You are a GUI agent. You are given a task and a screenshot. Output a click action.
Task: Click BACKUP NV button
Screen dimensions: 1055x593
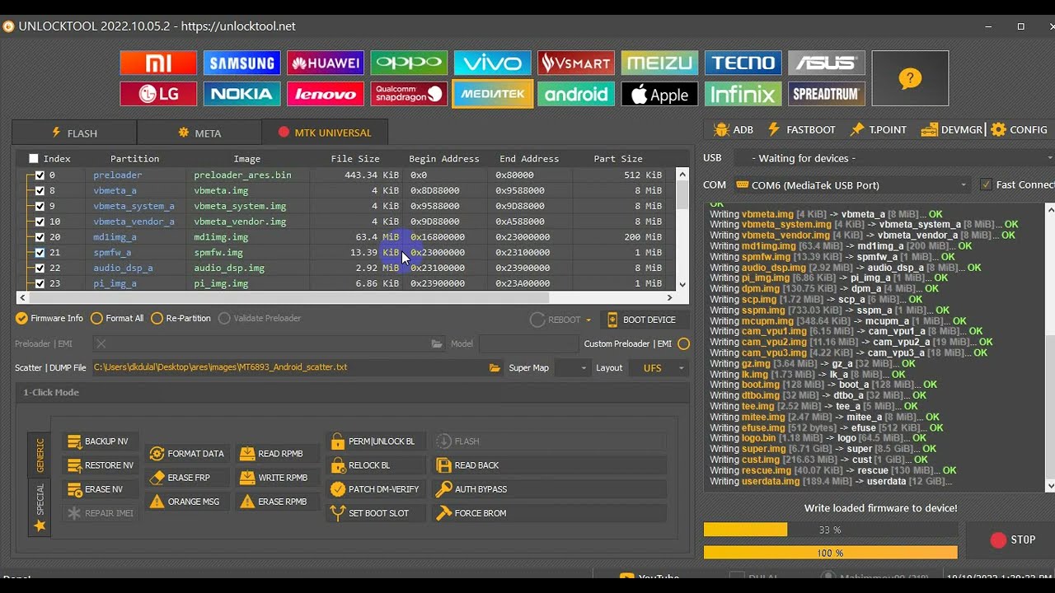point(99,441)
